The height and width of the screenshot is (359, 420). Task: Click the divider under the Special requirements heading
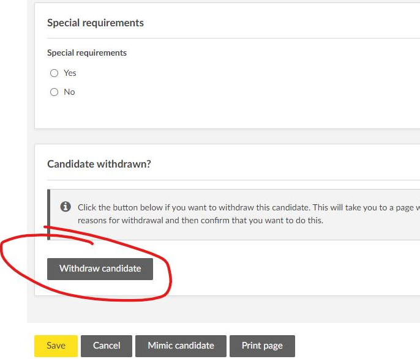pyautogui.click(x=233, y=38)
